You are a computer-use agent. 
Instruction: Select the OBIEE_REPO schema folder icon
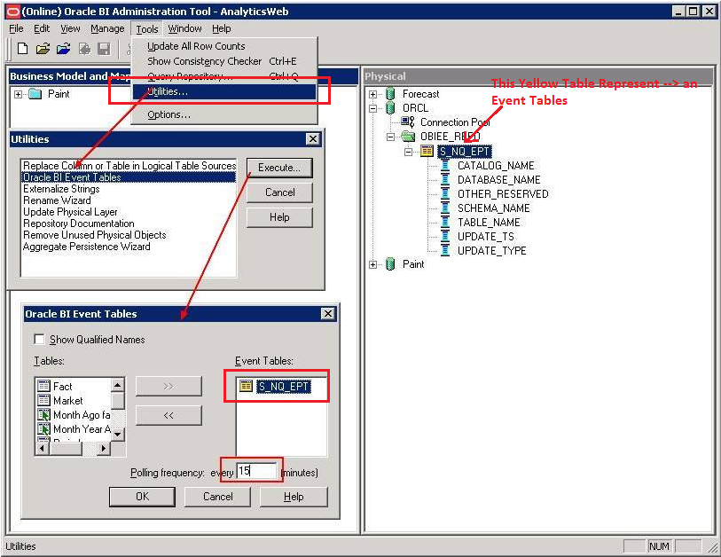pyautogui.click(x=408, y=136)
